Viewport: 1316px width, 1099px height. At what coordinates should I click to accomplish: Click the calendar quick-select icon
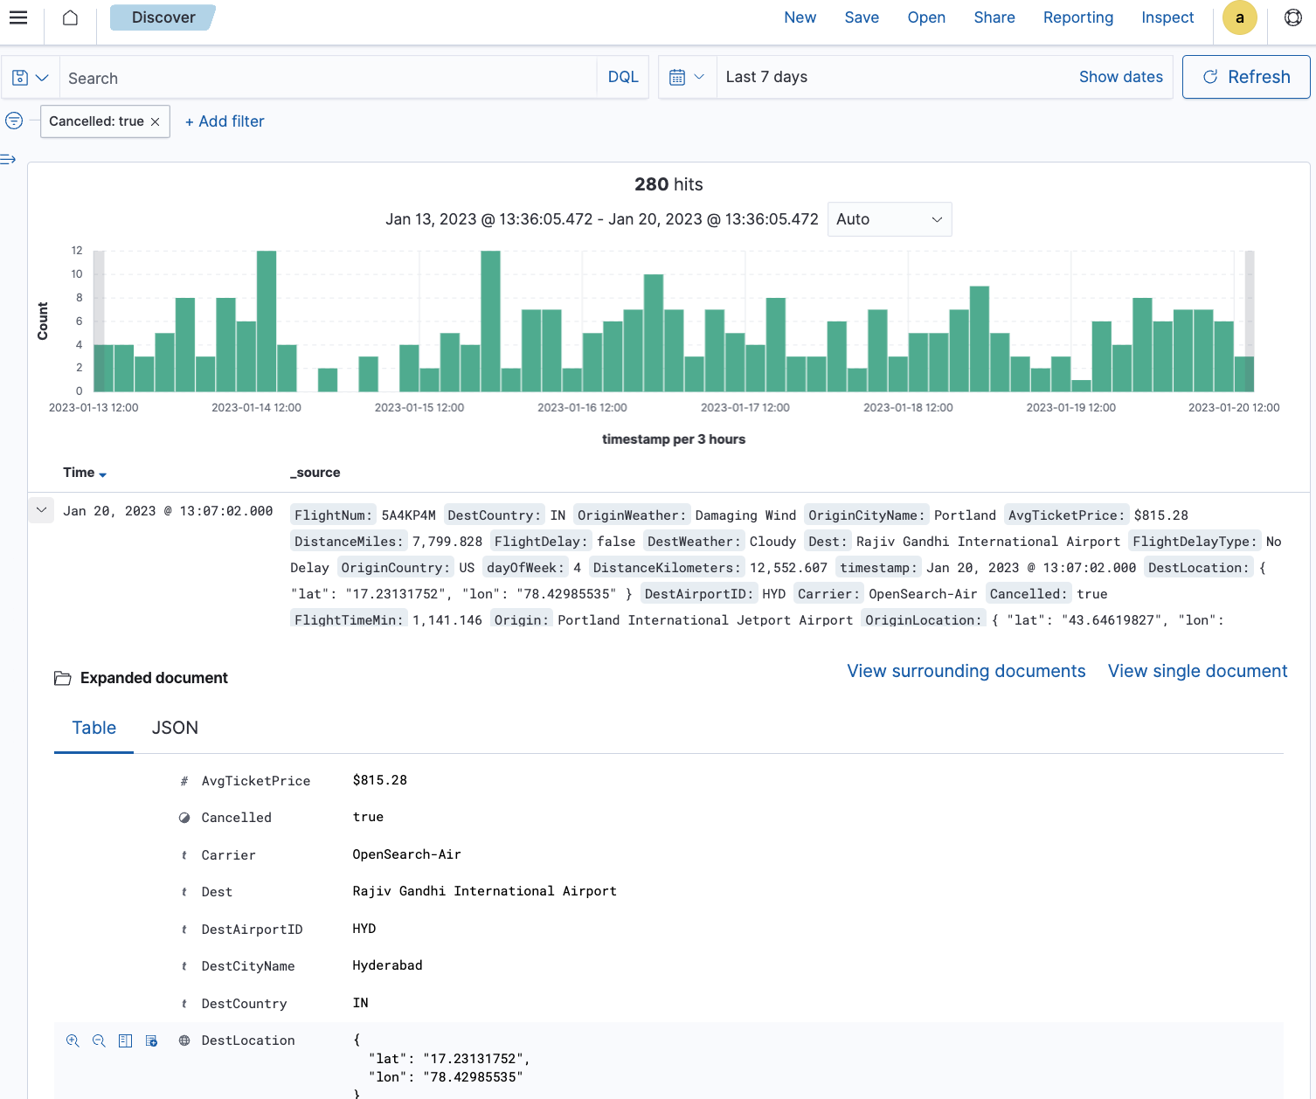pos(677,77)
